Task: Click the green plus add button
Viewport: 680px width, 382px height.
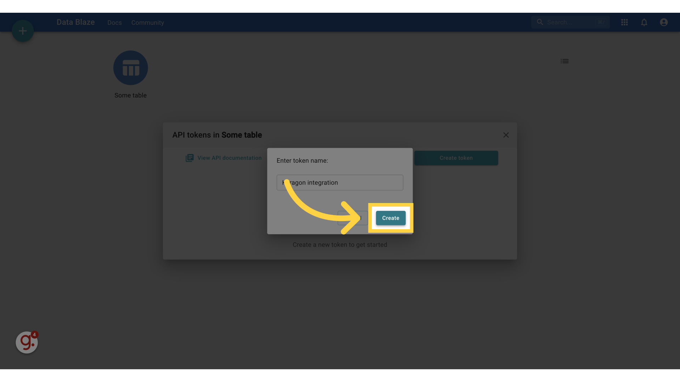Action: click(x=23, y=31)
